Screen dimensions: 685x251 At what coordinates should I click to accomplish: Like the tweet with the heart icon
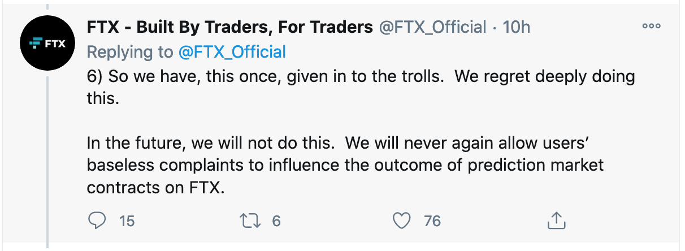pyautogui.click(x=401, y=220)
